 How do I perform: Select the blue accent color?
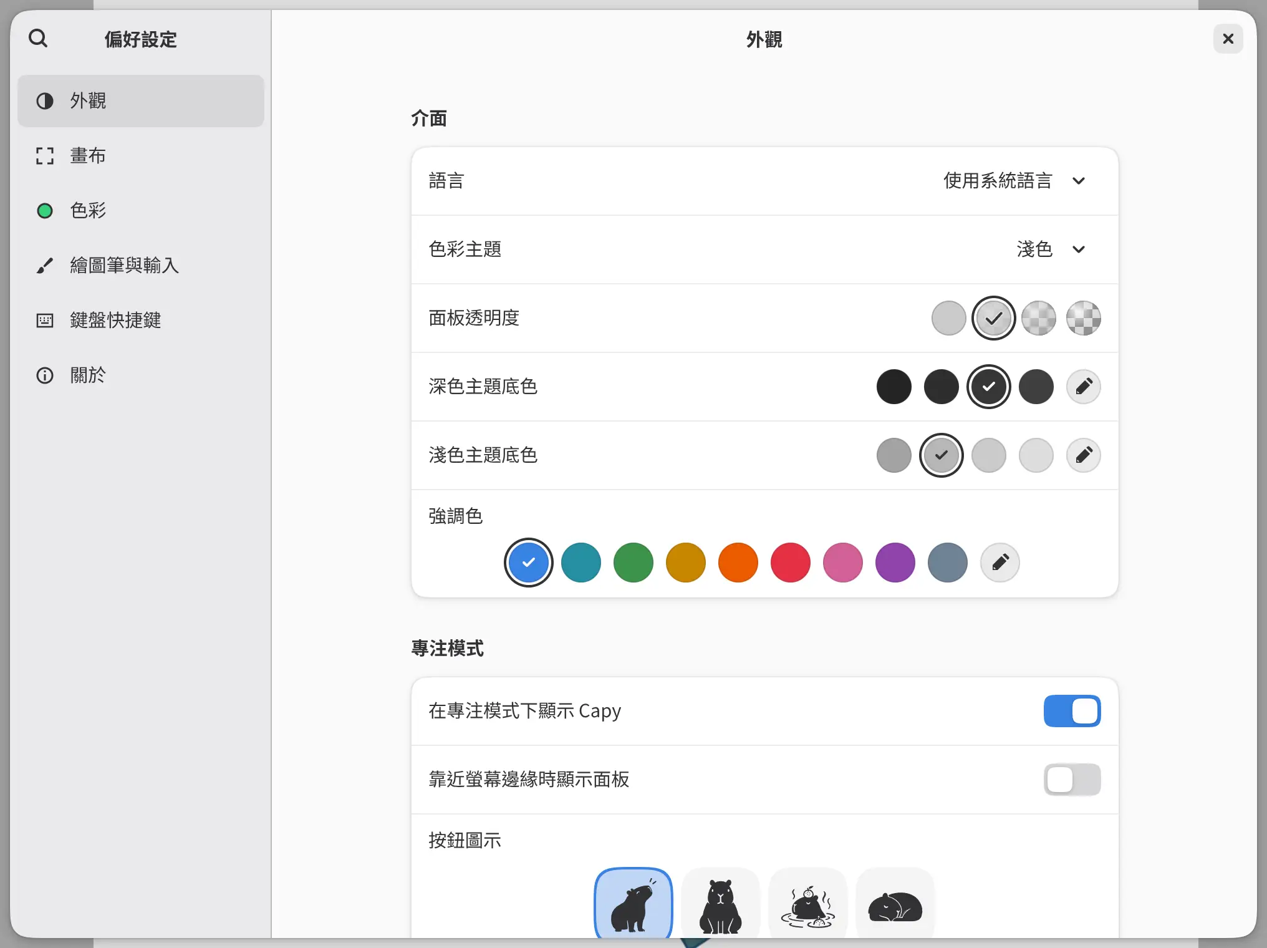529,563
